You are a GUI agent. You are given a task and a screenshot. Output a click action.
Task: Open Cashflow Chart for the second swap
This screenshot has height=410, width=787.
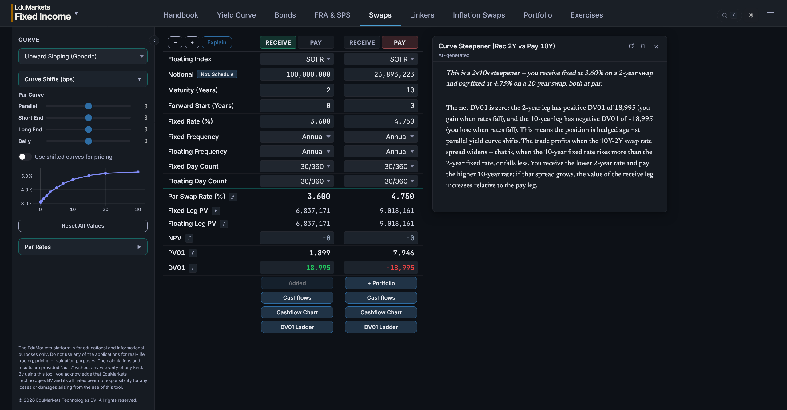pos(381,312)
